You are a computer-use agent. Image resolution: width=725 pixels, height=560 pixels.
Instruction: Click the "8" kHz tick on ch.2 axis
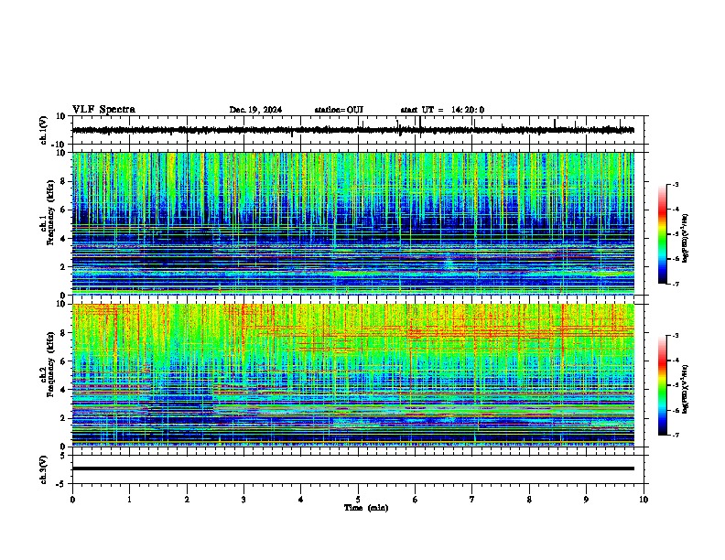tap(63, 333)
